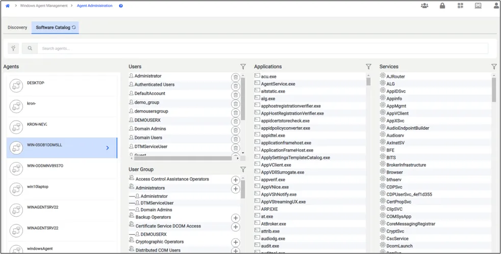Select Distributed COM Users group
Screen dimensions: 501x254
[x=158, y=250]
